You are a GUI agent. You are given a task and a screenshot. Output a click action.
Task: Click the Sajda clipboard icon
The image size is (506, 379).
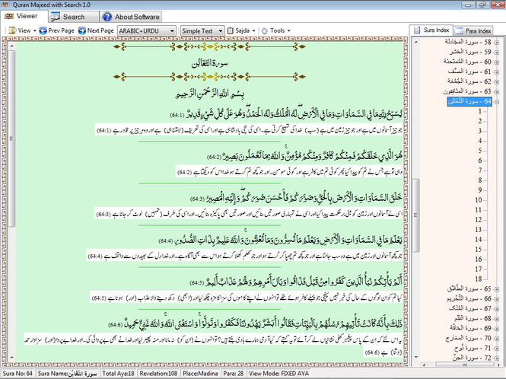click(x=230, y=30)
